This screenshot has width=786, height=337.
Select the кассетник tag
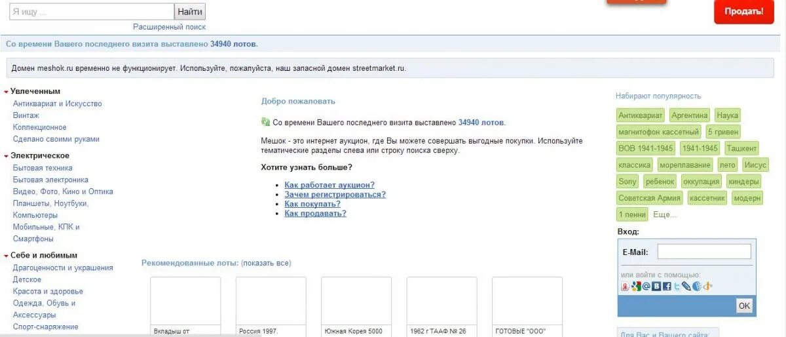coord(707,198)
